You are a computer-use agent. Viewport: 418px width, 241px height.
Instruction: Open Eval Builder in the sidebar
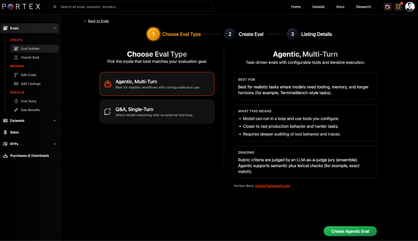34,49
